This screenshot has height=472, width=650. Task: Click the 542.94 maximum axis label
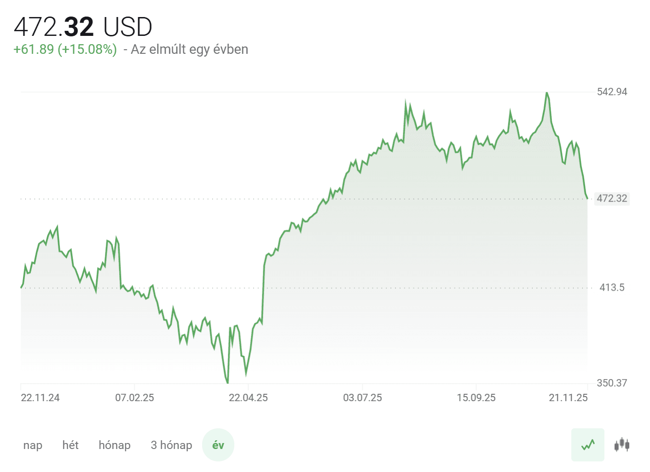pos(612,92)
